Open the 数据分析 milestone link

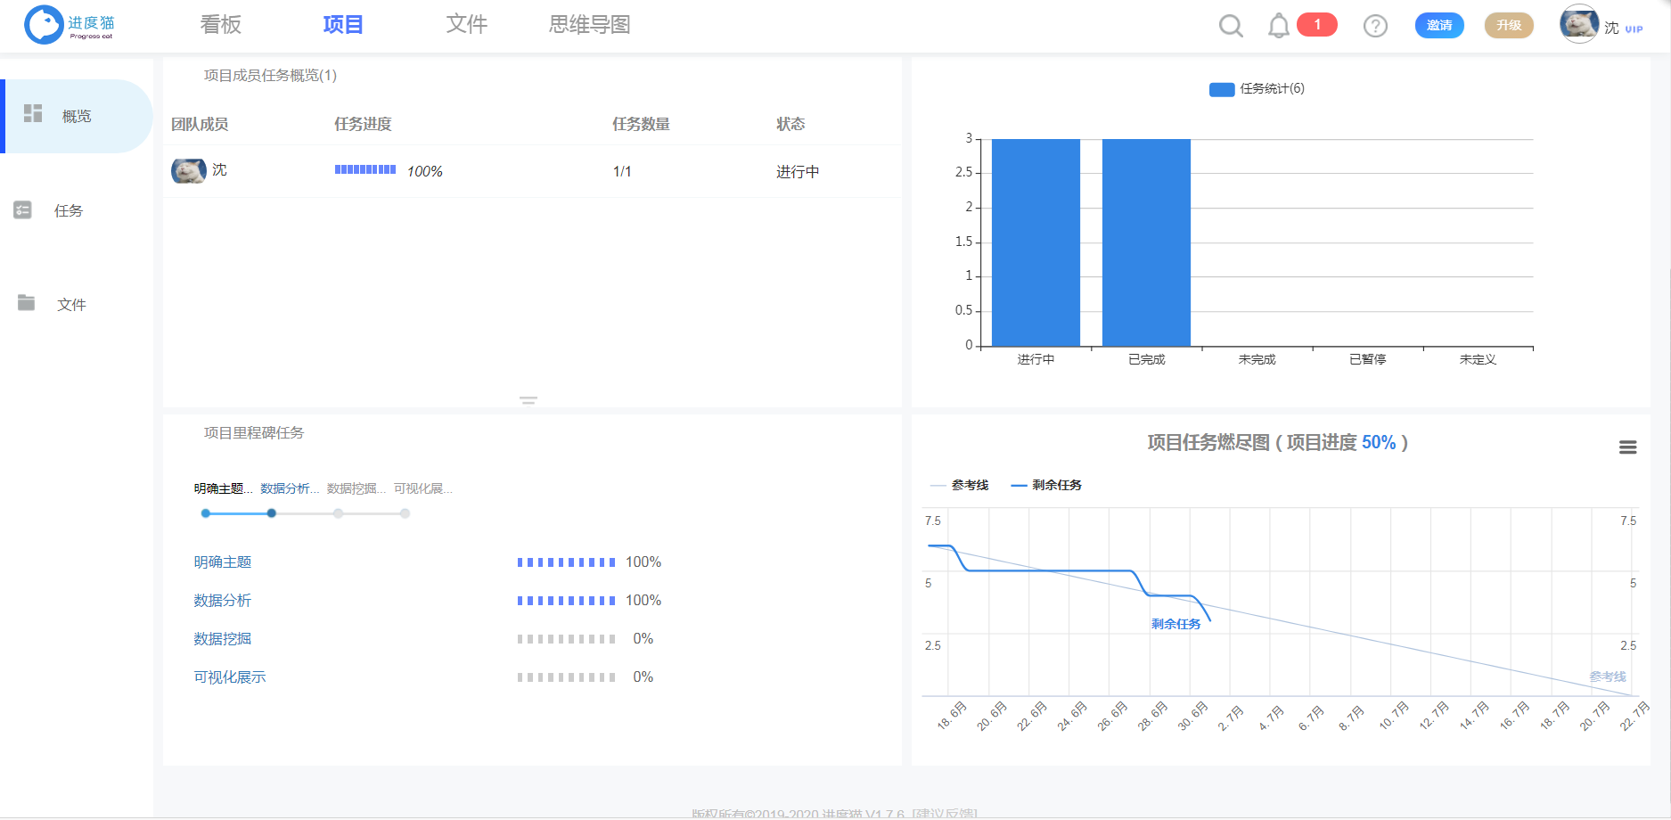pos(223,601)
